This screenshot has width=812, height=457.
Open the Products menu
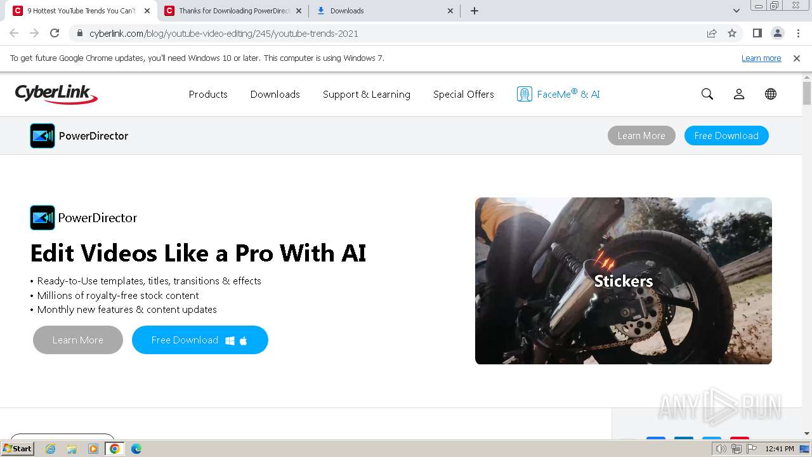pos(208,94)
